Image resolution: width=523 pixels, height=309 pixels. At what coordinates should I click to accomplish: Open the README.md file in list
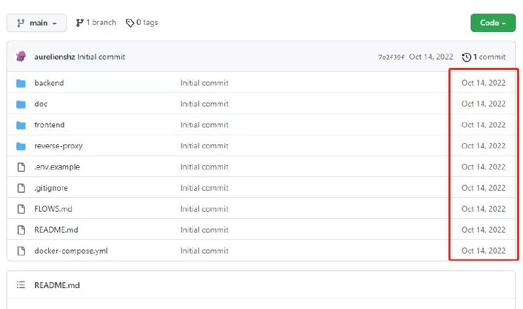coord(56,230)
